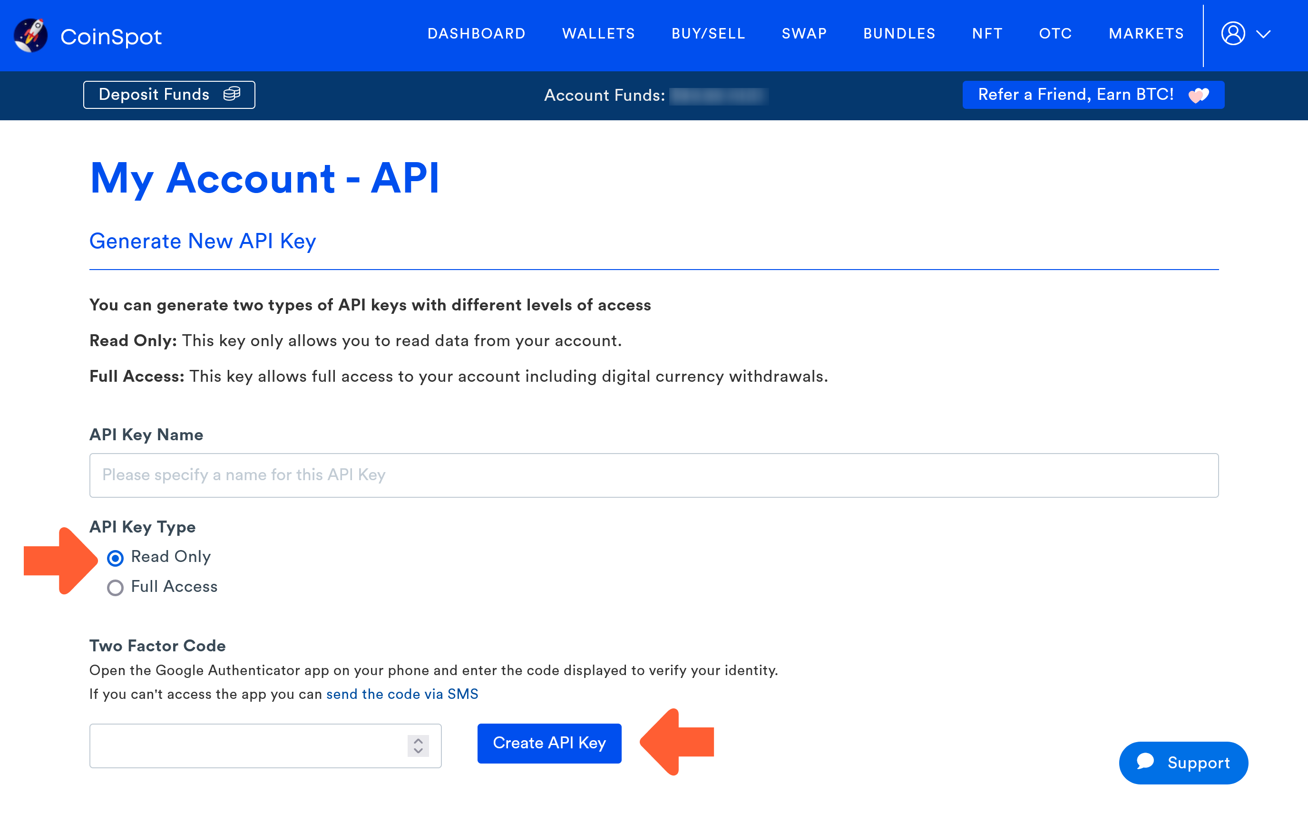Click the hearts icon on the referral banner
The width and height of the screenshot is (1308, 832).
click(x=1198, y=95)
